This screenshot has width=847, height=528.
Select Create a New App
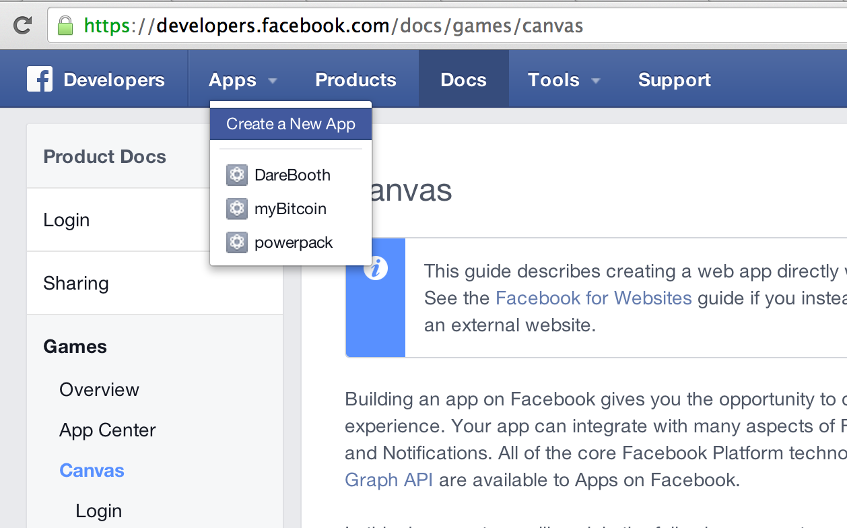point(291,124)
